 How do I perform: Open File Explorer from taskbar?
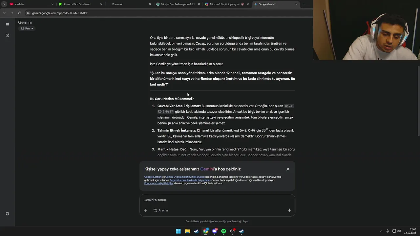pyautogui.click(x=187, y=231)
